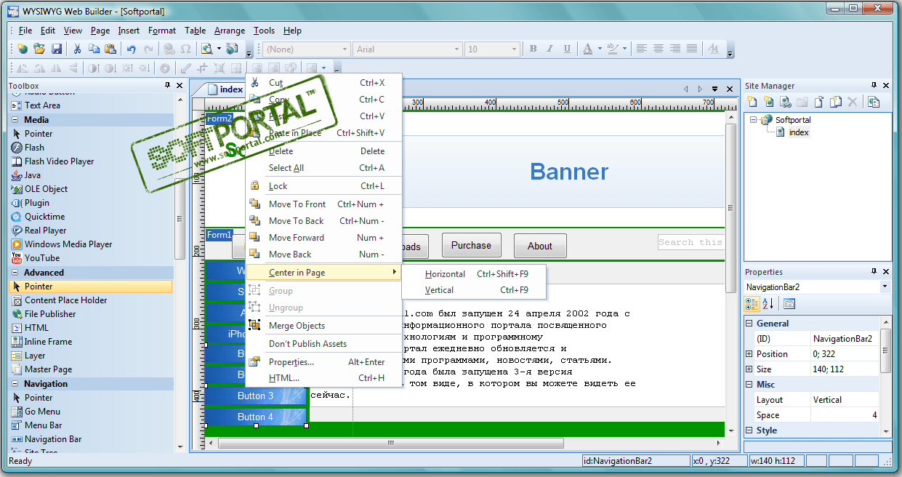This screenshot has width=902, height=477.
Task: Toggle Align Left
Action: pyautogui.click(x=642, y=49)
